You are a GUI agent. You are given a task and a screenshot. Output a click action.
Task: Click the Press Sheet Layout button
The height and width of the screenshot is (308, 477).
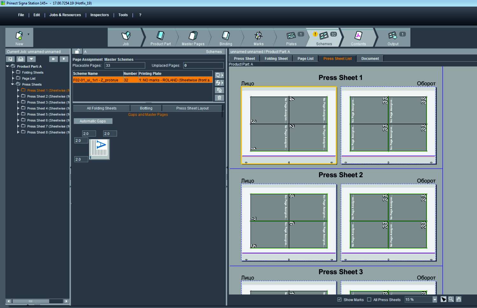click(x=192, y=108)
